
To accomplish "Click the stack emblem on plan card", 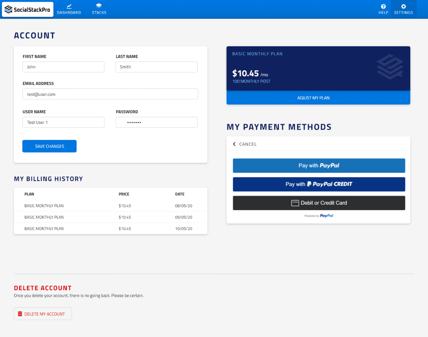I will pos(389,67).
